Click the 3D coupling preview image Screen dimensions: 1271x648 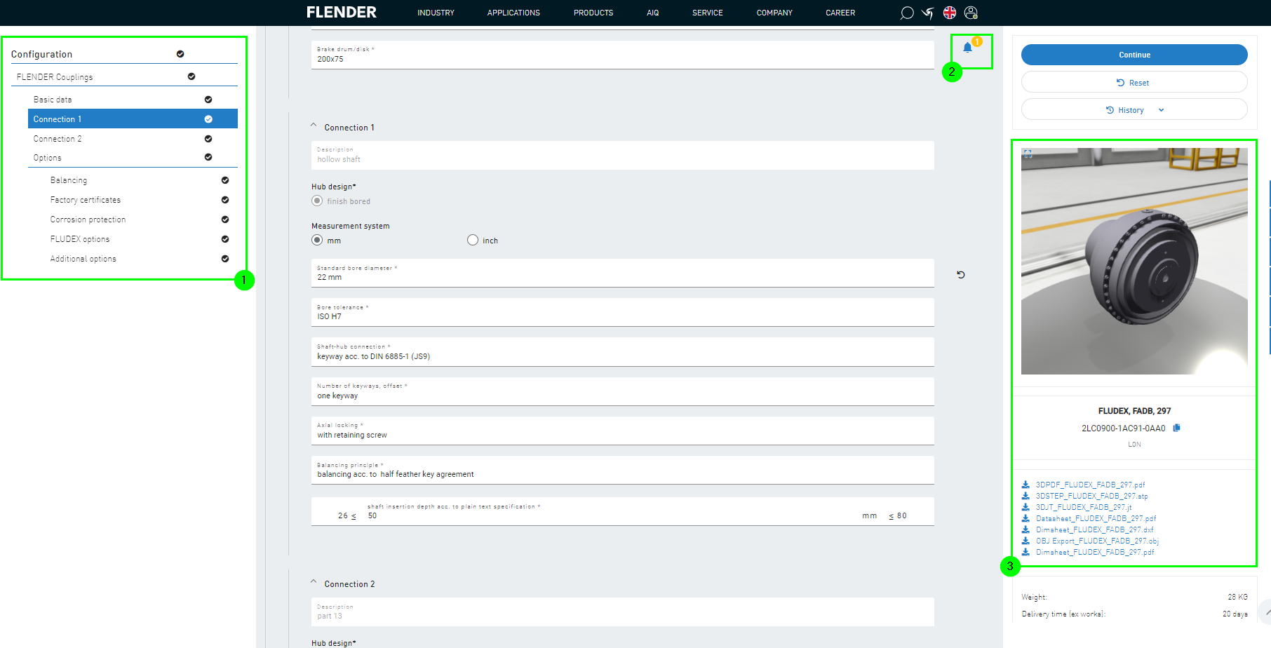(x=1134, y=261)
